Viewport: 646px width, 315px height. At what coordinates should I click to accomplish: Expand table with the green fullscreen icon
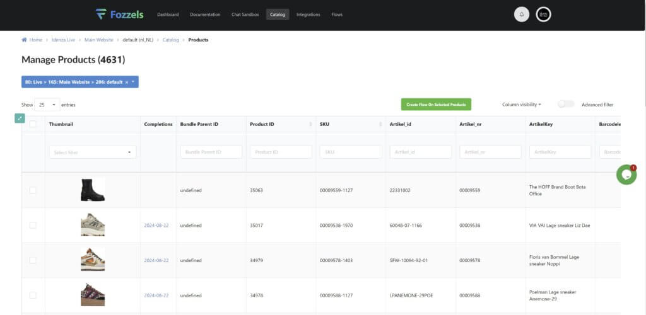(x=20, y=118)
